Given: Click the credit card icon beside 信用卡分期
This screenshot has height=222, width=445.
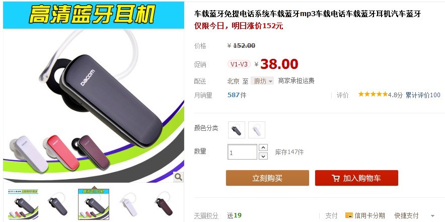Looking at the screenshot, I should click(x=349, y=215).
